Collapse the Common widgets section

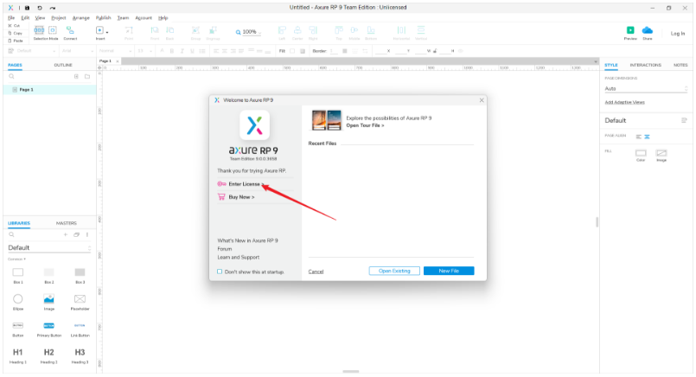pos(17,259)
